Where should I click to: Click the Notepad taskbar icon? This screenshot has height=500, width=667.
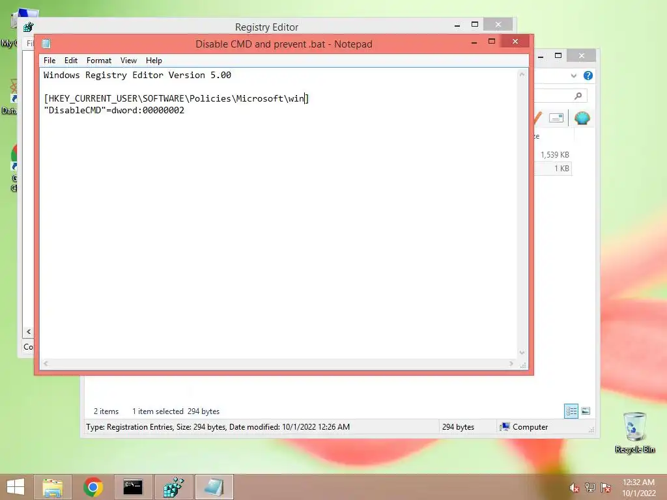(214, 487)
